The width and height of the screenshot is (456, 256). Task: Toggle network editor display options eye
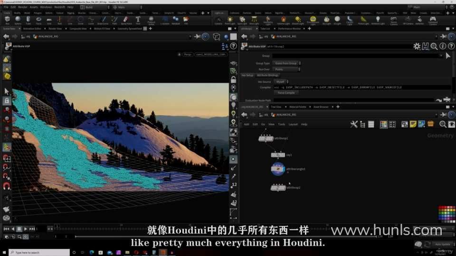pyautogui.click(x=451, y=125)
